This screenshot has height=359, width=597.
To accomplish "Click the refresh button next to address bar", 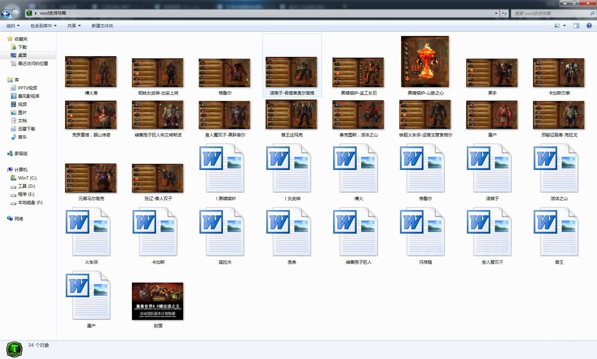I will pyautogui.click(x=504, y=13).
